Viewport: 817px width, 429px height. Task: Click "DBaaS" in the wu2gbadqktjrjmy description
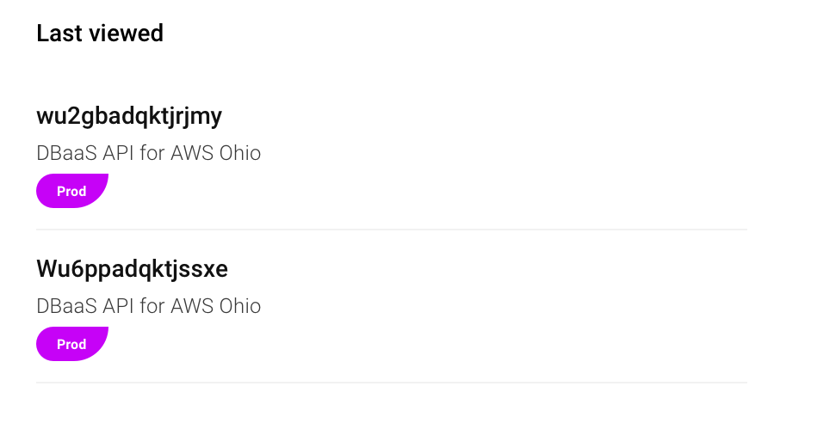click(x=66, y=154)
